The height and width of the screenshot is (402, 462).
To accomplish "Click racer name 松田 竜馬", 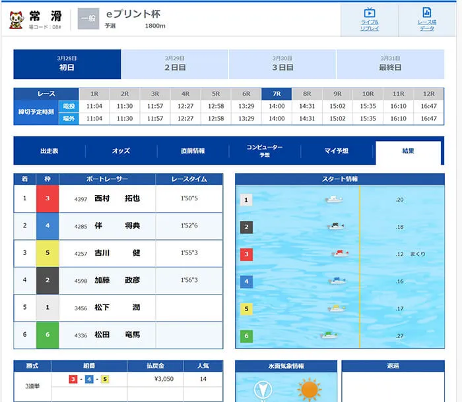I will coord(116,335).
